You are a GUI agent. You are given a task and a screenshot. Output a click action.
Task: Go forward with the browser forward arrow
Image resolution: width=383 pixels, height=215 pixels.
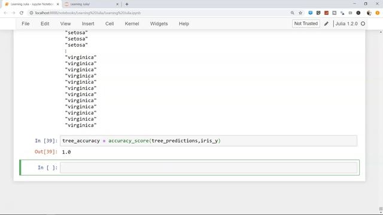(13, 13)
